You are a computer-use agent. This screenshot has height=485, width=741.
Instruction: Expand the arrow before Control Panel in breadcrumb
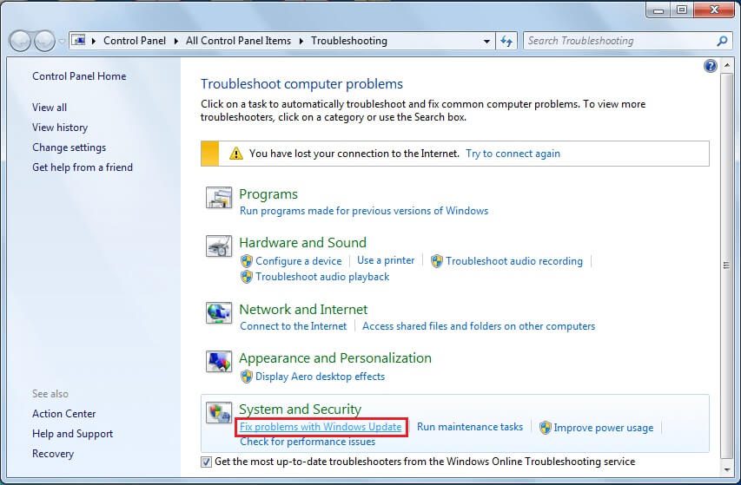pyautogui.click(x=94, y=41)
